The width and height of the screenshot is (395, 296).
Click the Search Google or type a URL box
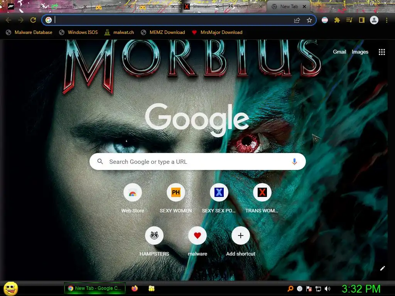[197, 161]
